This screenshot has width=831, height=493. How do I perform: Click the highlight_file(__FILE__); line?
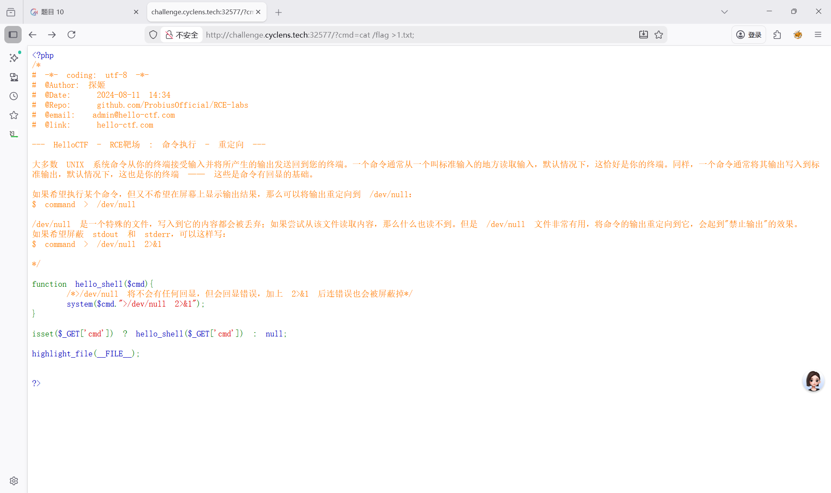[86, 354]
